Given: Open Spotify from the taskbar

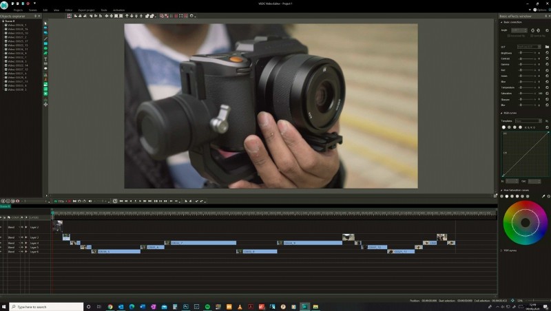Looking at the screenshot, I should click(x=207, y=306).
